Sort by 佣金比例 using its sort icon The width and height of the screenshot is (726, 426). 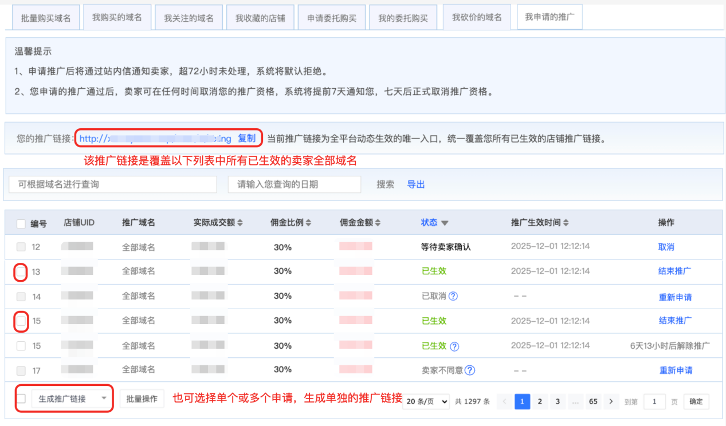[x=309, y=223]
